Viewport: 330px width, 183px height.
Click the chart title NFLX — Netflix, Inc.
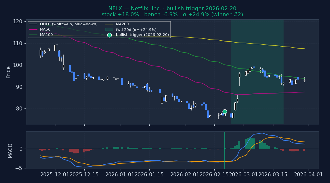[135, 9]
